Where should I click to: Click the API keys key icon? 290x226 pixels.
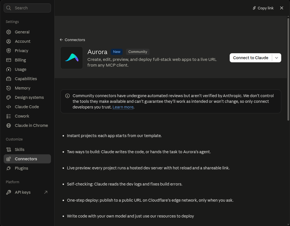pos(8,192)
